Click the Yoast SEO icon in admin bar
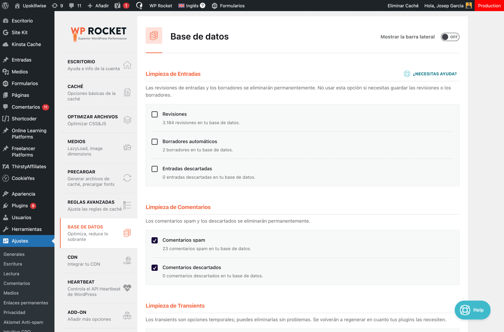 [117, 6]
